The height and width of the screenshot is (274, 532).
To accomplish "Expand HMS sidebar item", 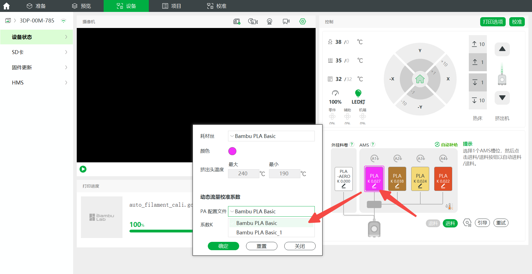I will pos(37,83).
